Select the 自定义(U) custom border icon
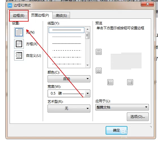Viewport: 158px width, 142px height. coord(19,55)
